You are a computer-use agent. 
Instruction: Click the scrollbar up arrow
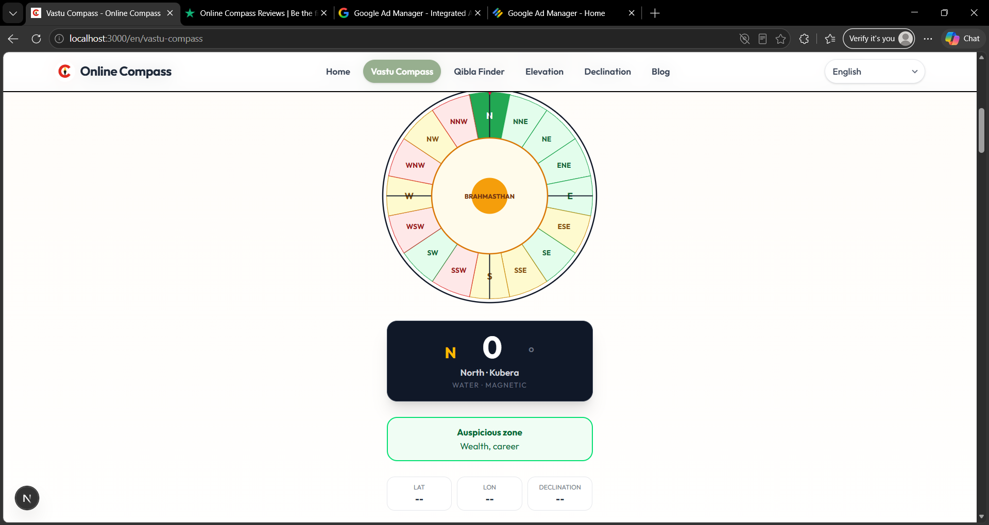pyautogui.click(x=981, y=57)
